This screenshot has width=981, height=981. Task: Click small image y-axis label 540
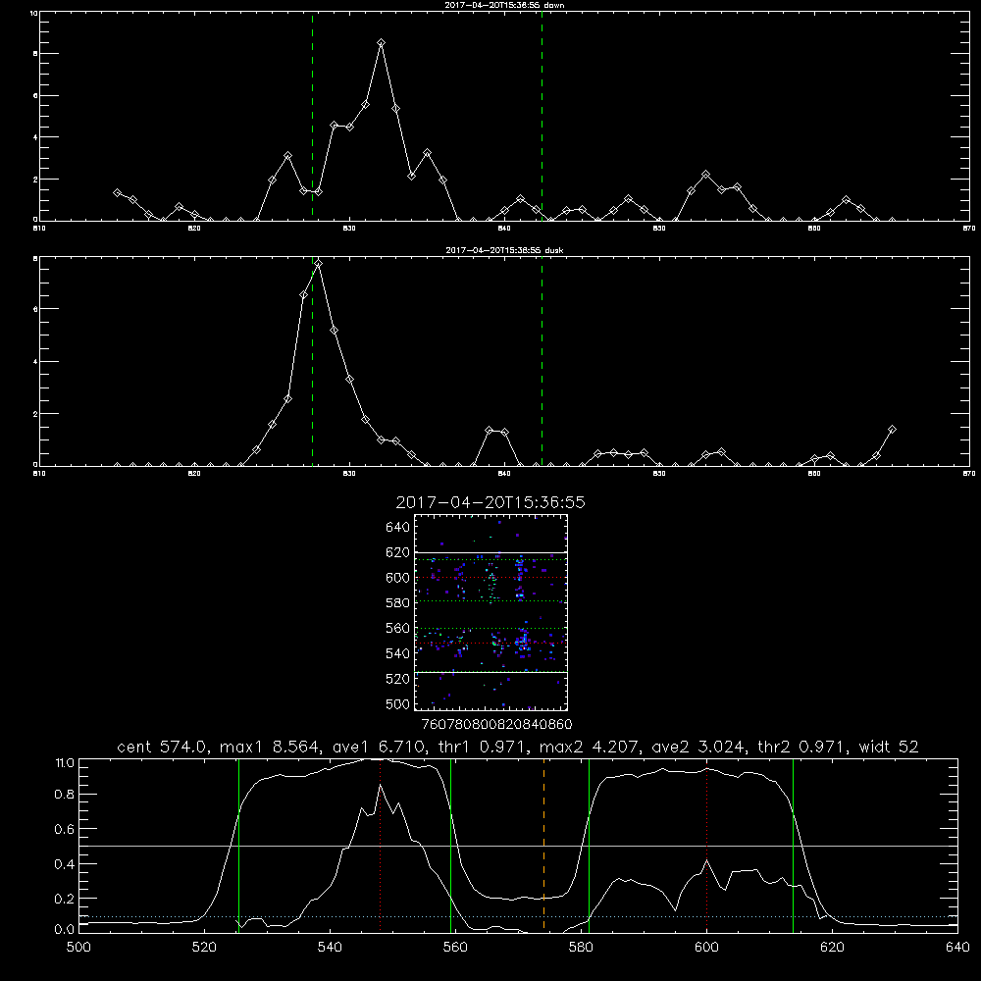pyautogui.click(x=398, y=653)
